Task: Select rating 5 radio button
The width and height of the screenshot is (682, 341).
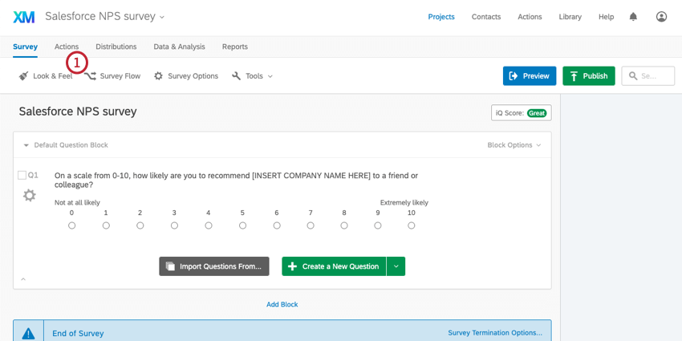Action: click(x=242, y=225)
